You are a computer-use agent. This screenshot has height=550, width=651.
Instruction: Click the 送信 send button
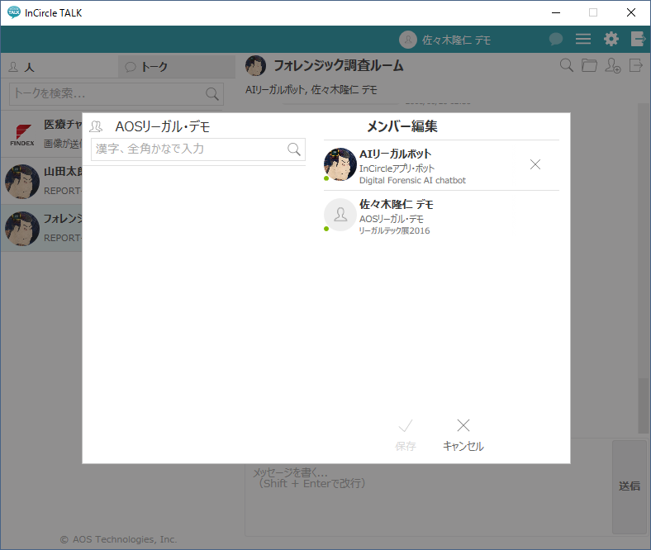pos(629,486)
